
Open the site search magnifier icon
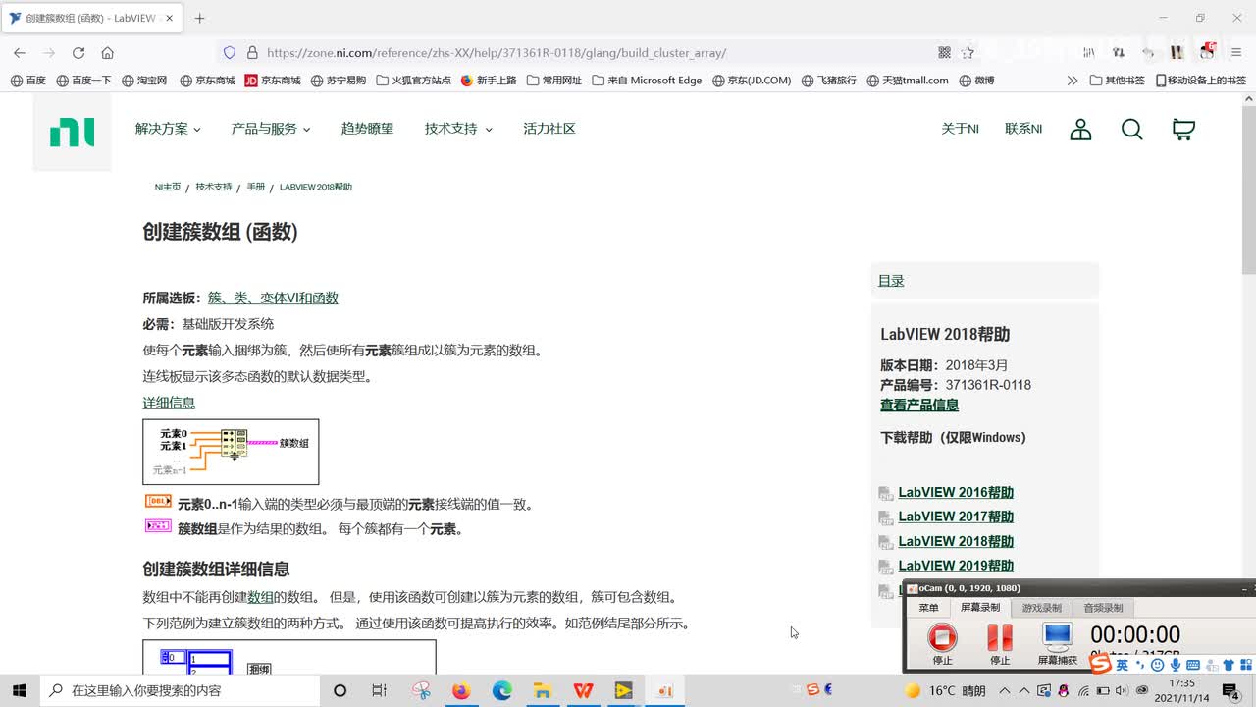click(1131, 130)
